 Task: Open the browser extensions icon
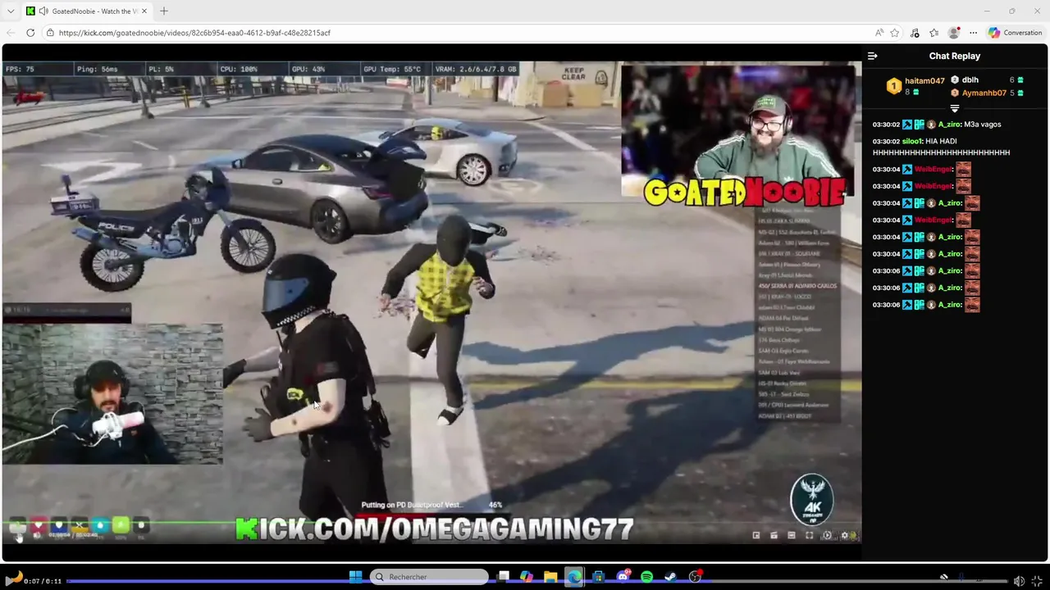915,33
